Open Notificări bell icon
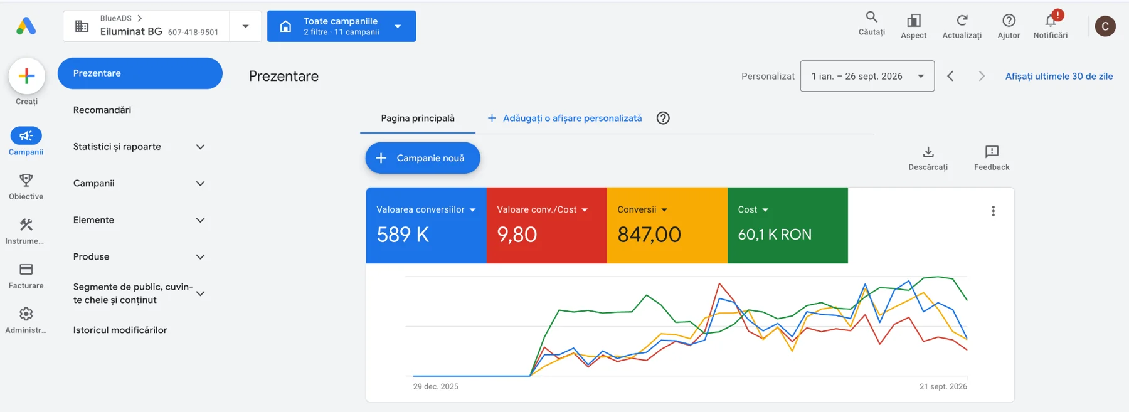This screenshot has width=1129, height=412. pyautogui.click(x=1051, y=21)
